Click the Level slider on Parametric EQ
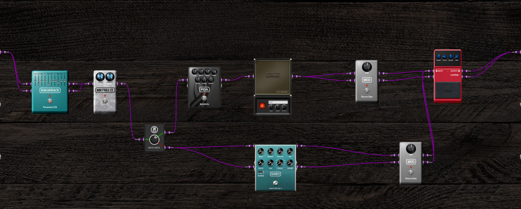Screen dimensions: 521x209 click(35, 80)
